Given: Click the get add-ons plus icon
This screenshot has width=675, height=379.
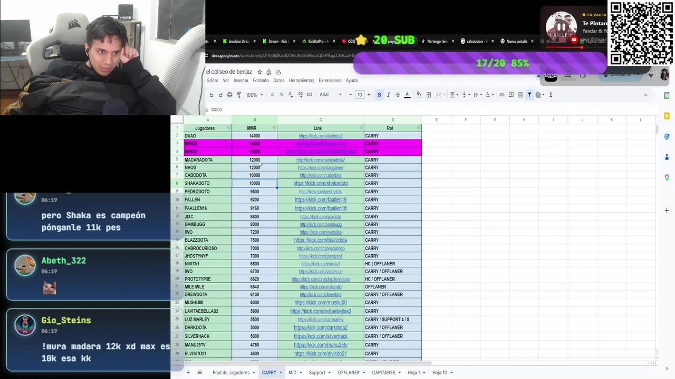Looking at the screenshot, I should point(667,211).
